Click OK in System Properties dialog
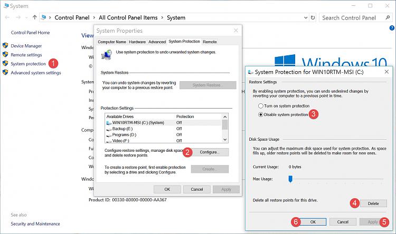The height and width of the screenshot is (234, 396). [167, 189]
